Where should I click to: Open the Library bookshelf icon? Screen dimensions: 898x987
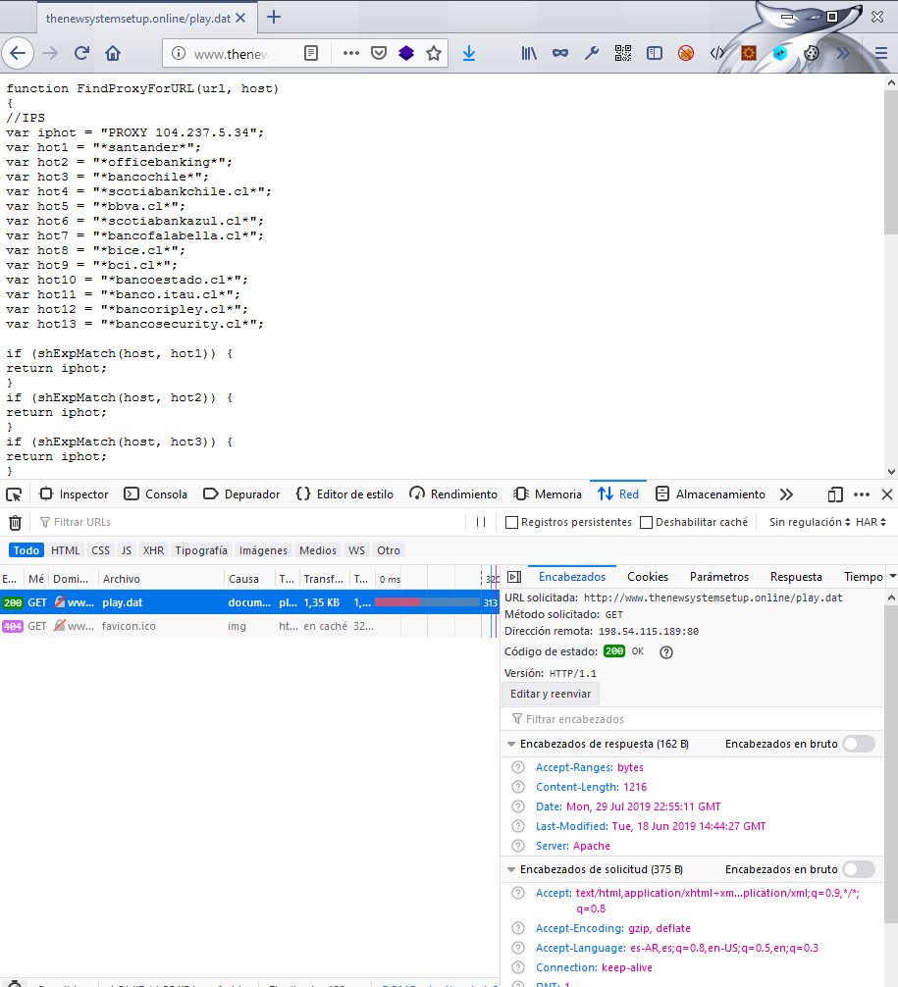point(529,54)
